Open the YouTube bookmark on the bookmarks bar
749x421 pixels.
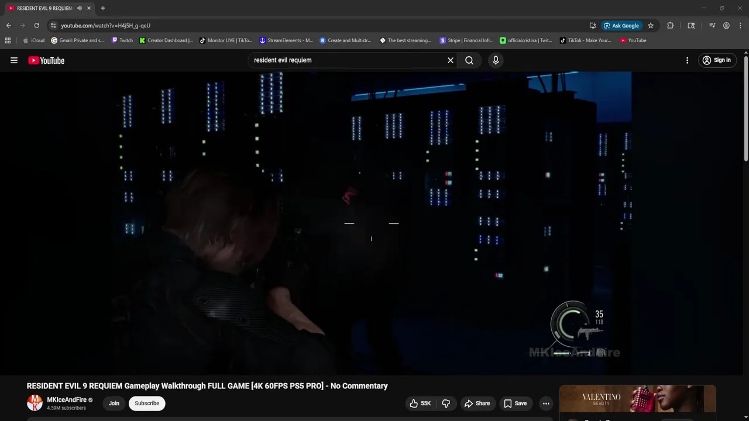[633, 40]
